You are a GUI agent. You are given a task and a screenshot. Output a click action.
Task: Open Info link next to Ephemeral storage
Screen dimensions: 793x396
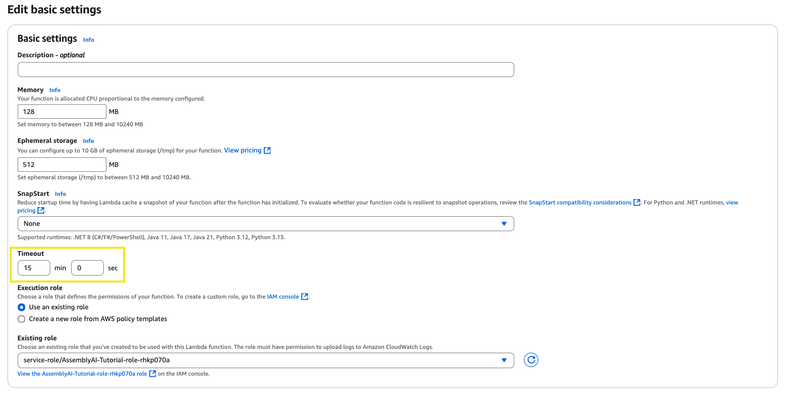tap(88, 141)
